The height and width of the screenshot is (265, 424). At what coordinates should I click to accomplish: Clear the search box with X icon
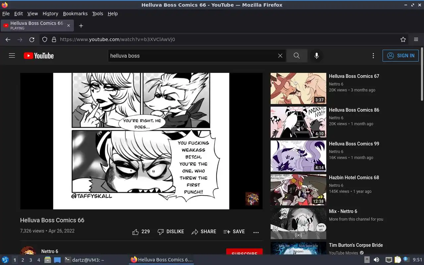[x=280, y=56]
